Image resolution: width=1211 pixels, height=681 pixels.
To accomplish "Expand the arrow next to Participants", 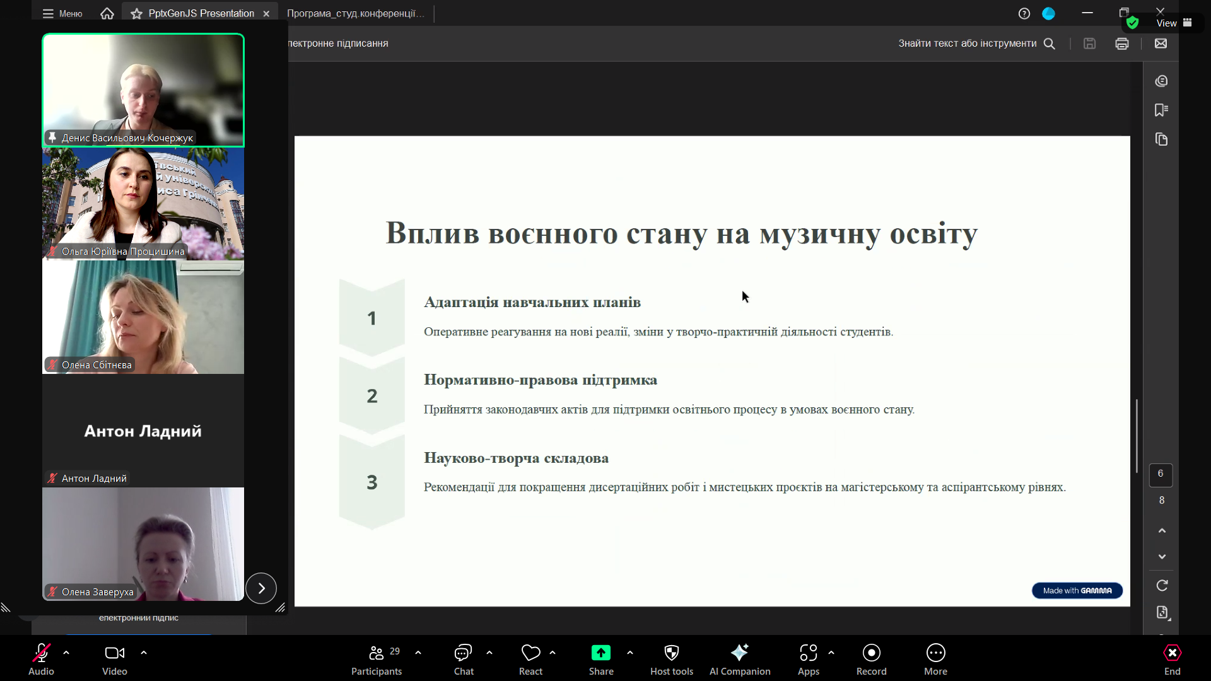I will [x=418, y=653].
